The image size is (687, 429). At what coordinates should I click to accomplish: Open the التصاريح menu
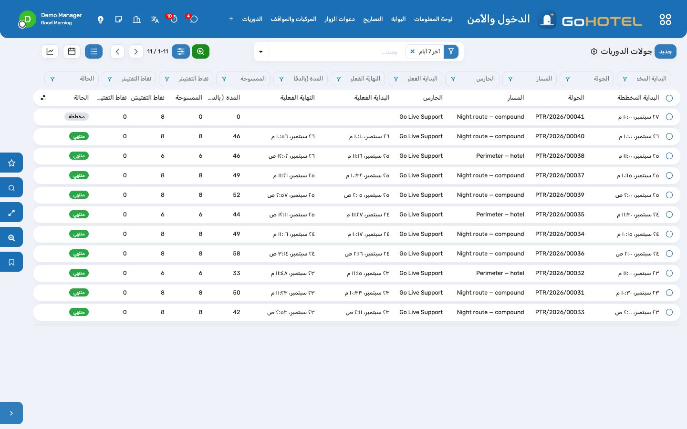pos(373,19)
